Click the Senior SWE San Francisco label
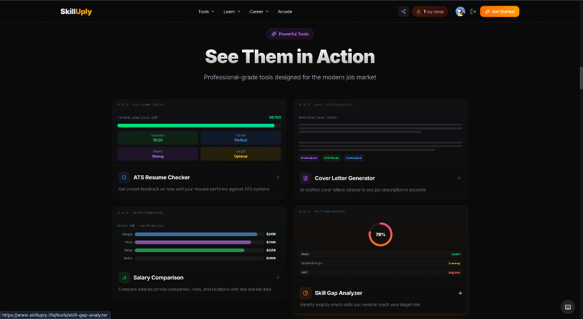This screenshot has height=319, width=583. click(140, 226)
